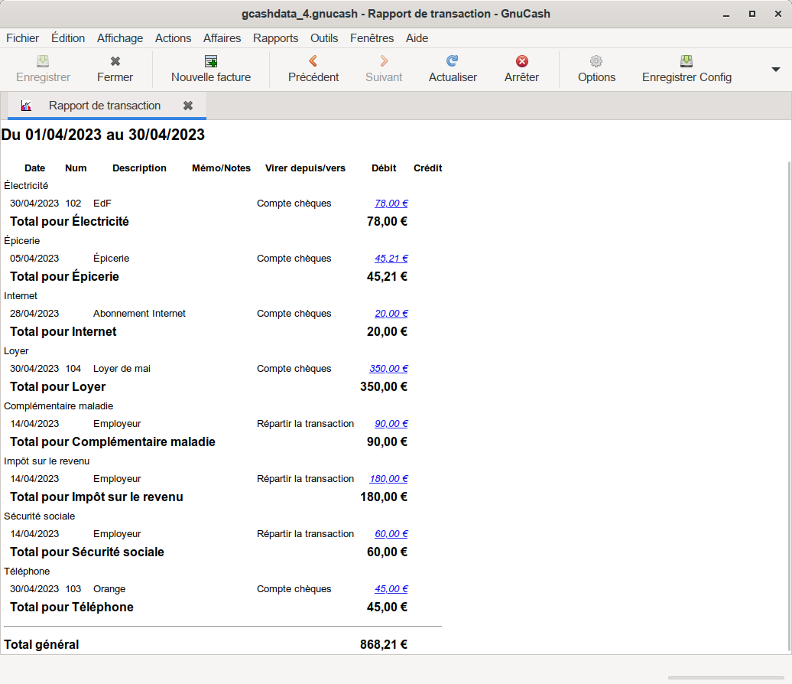Viewport: 792px width, 684px height.
Task: Click the vertical scrollbar of the report
Action: (788, 383)
